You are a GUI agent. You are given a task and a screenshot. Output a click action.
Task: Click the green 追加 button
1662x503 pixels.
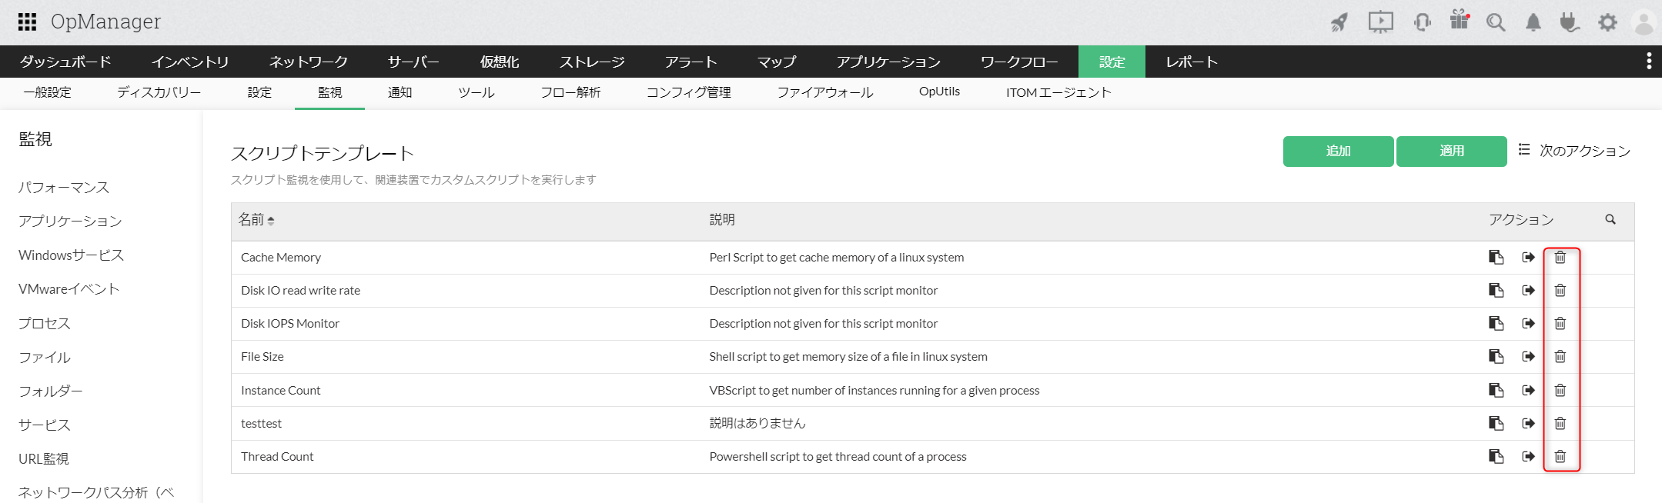[1338, 152]
